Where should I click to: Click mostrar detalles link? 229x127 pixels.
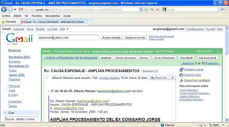pyautogui.click(x=109, y=78)
